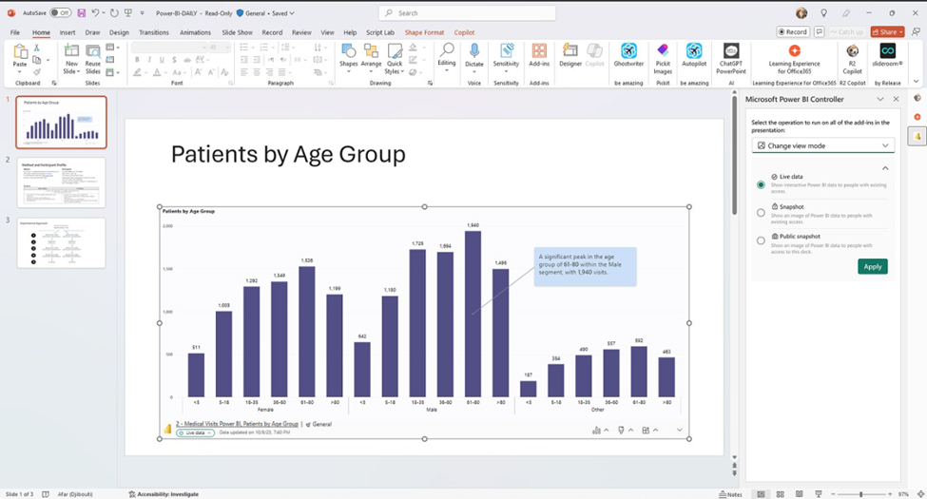
Task: Open the Shape Format tab
Action: pyautogui.click(x=424, y=32)
